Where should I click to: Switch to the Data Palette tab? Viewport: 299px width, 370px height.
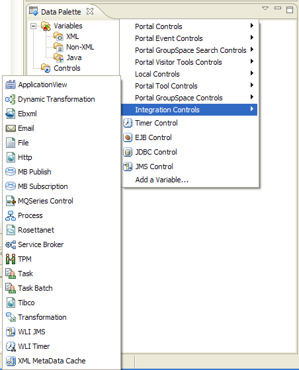click(61, 12)
